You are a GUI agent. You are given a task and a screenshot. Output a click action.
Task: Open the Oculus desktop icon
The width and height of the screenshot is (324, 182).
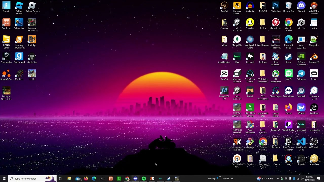coord(314,75)
